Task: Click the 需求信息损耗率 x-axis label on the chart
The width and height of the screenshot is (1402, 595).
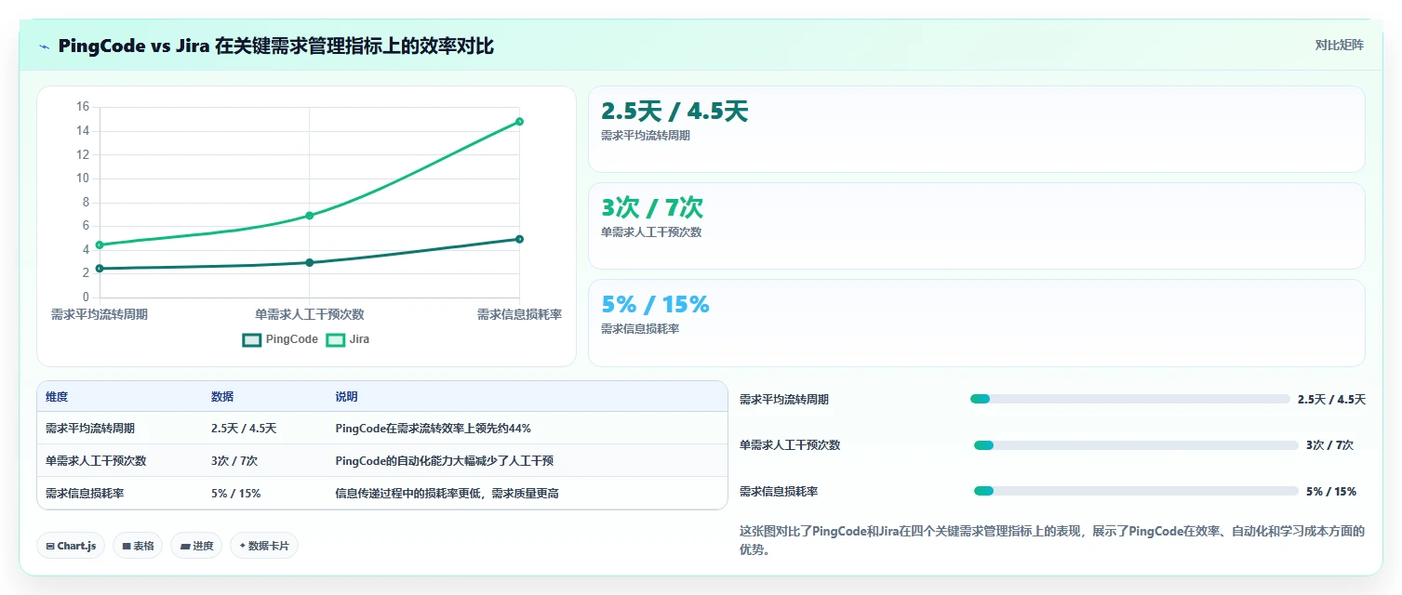Action: pos(519,314)
